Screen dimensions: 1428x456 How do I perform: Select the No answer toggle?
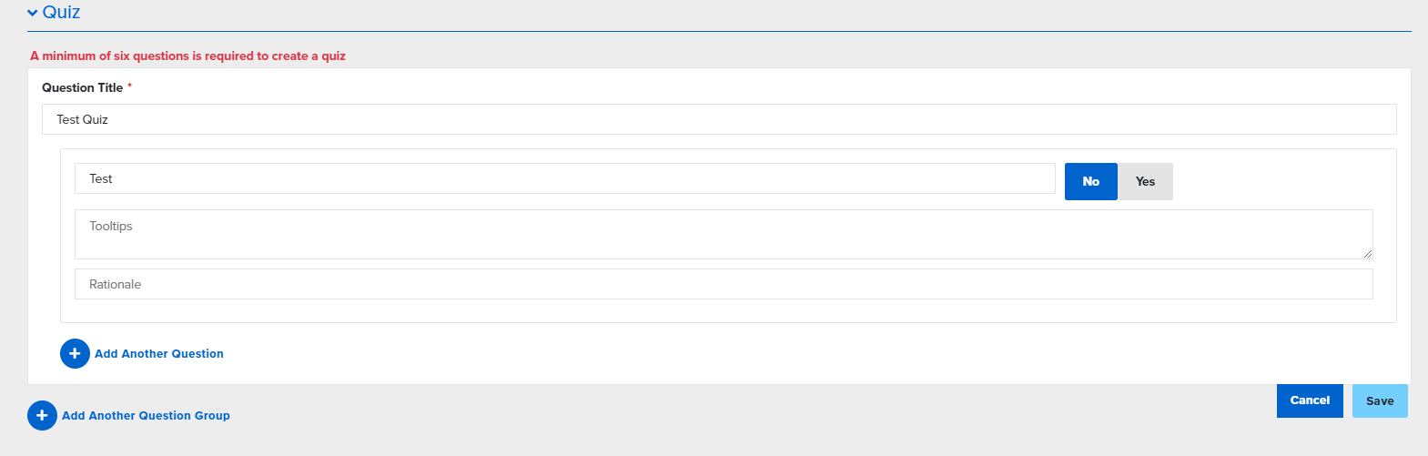pyautogui.click(x=1090, y=181)
